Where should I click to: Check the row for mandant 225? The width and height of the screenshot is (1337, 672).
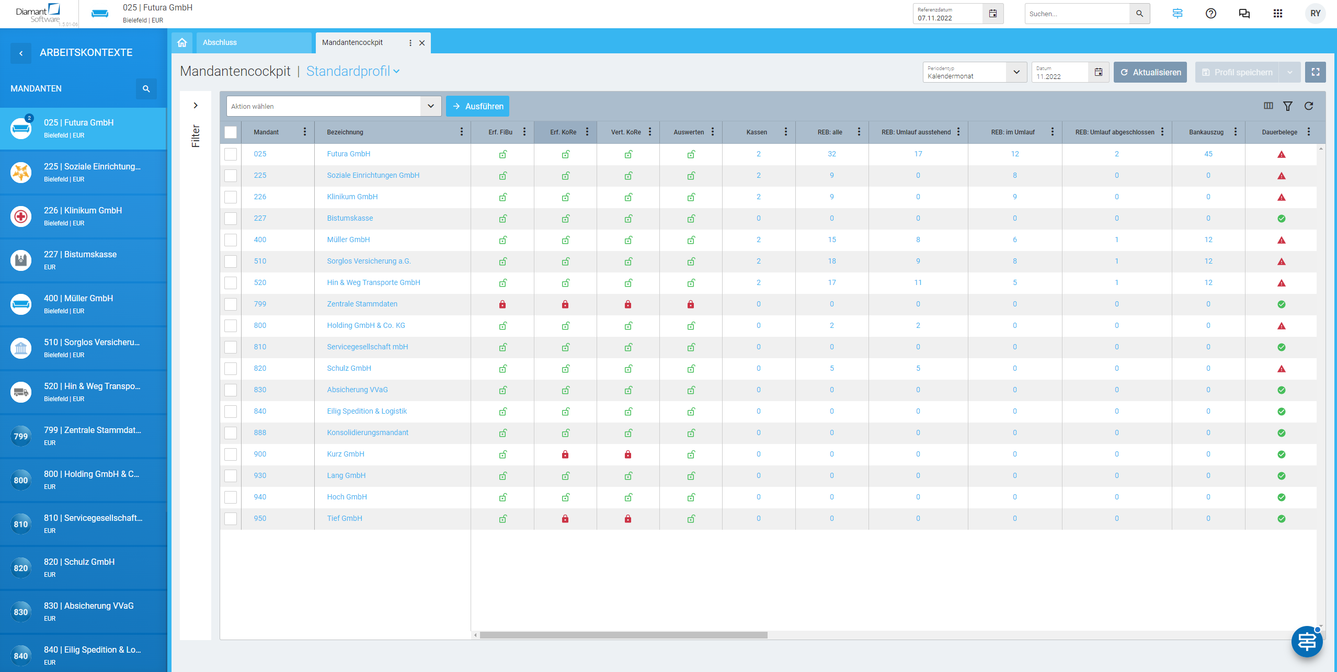(231, 176)
